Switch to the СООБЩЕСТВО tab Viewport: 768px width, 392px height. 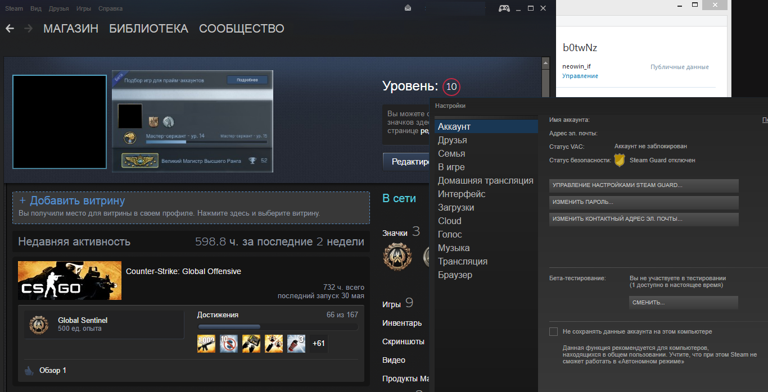pyautogui.click(x=242, y=28)
